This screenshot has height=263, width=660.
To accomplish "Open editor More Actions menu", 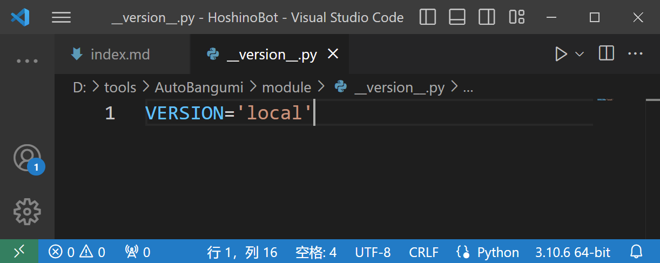I will click(635, 53).
